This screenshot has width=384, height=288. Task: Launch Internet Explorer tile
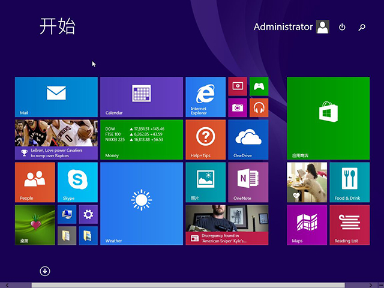pyautogui.click(x=205, y=97)
